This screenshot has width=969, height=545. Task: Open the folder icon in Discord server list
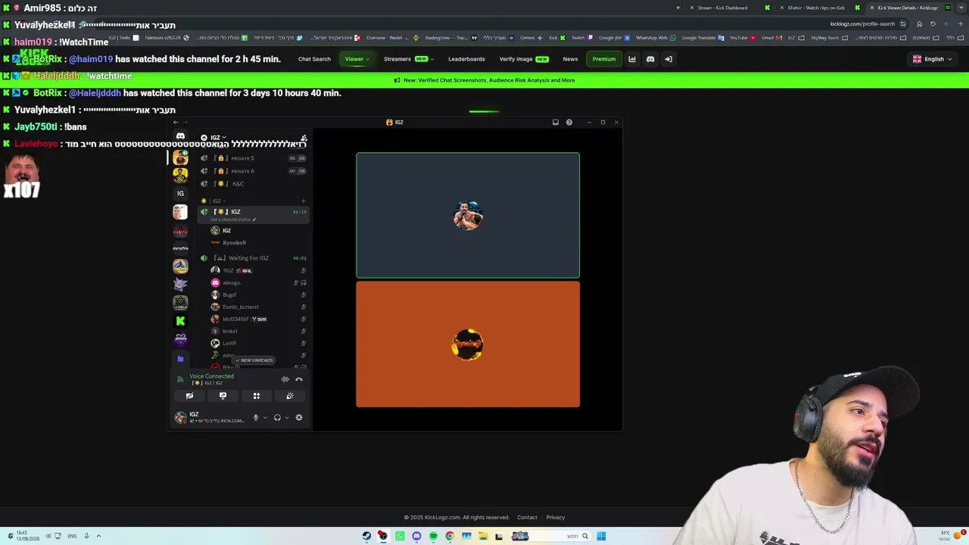point(180,359)
